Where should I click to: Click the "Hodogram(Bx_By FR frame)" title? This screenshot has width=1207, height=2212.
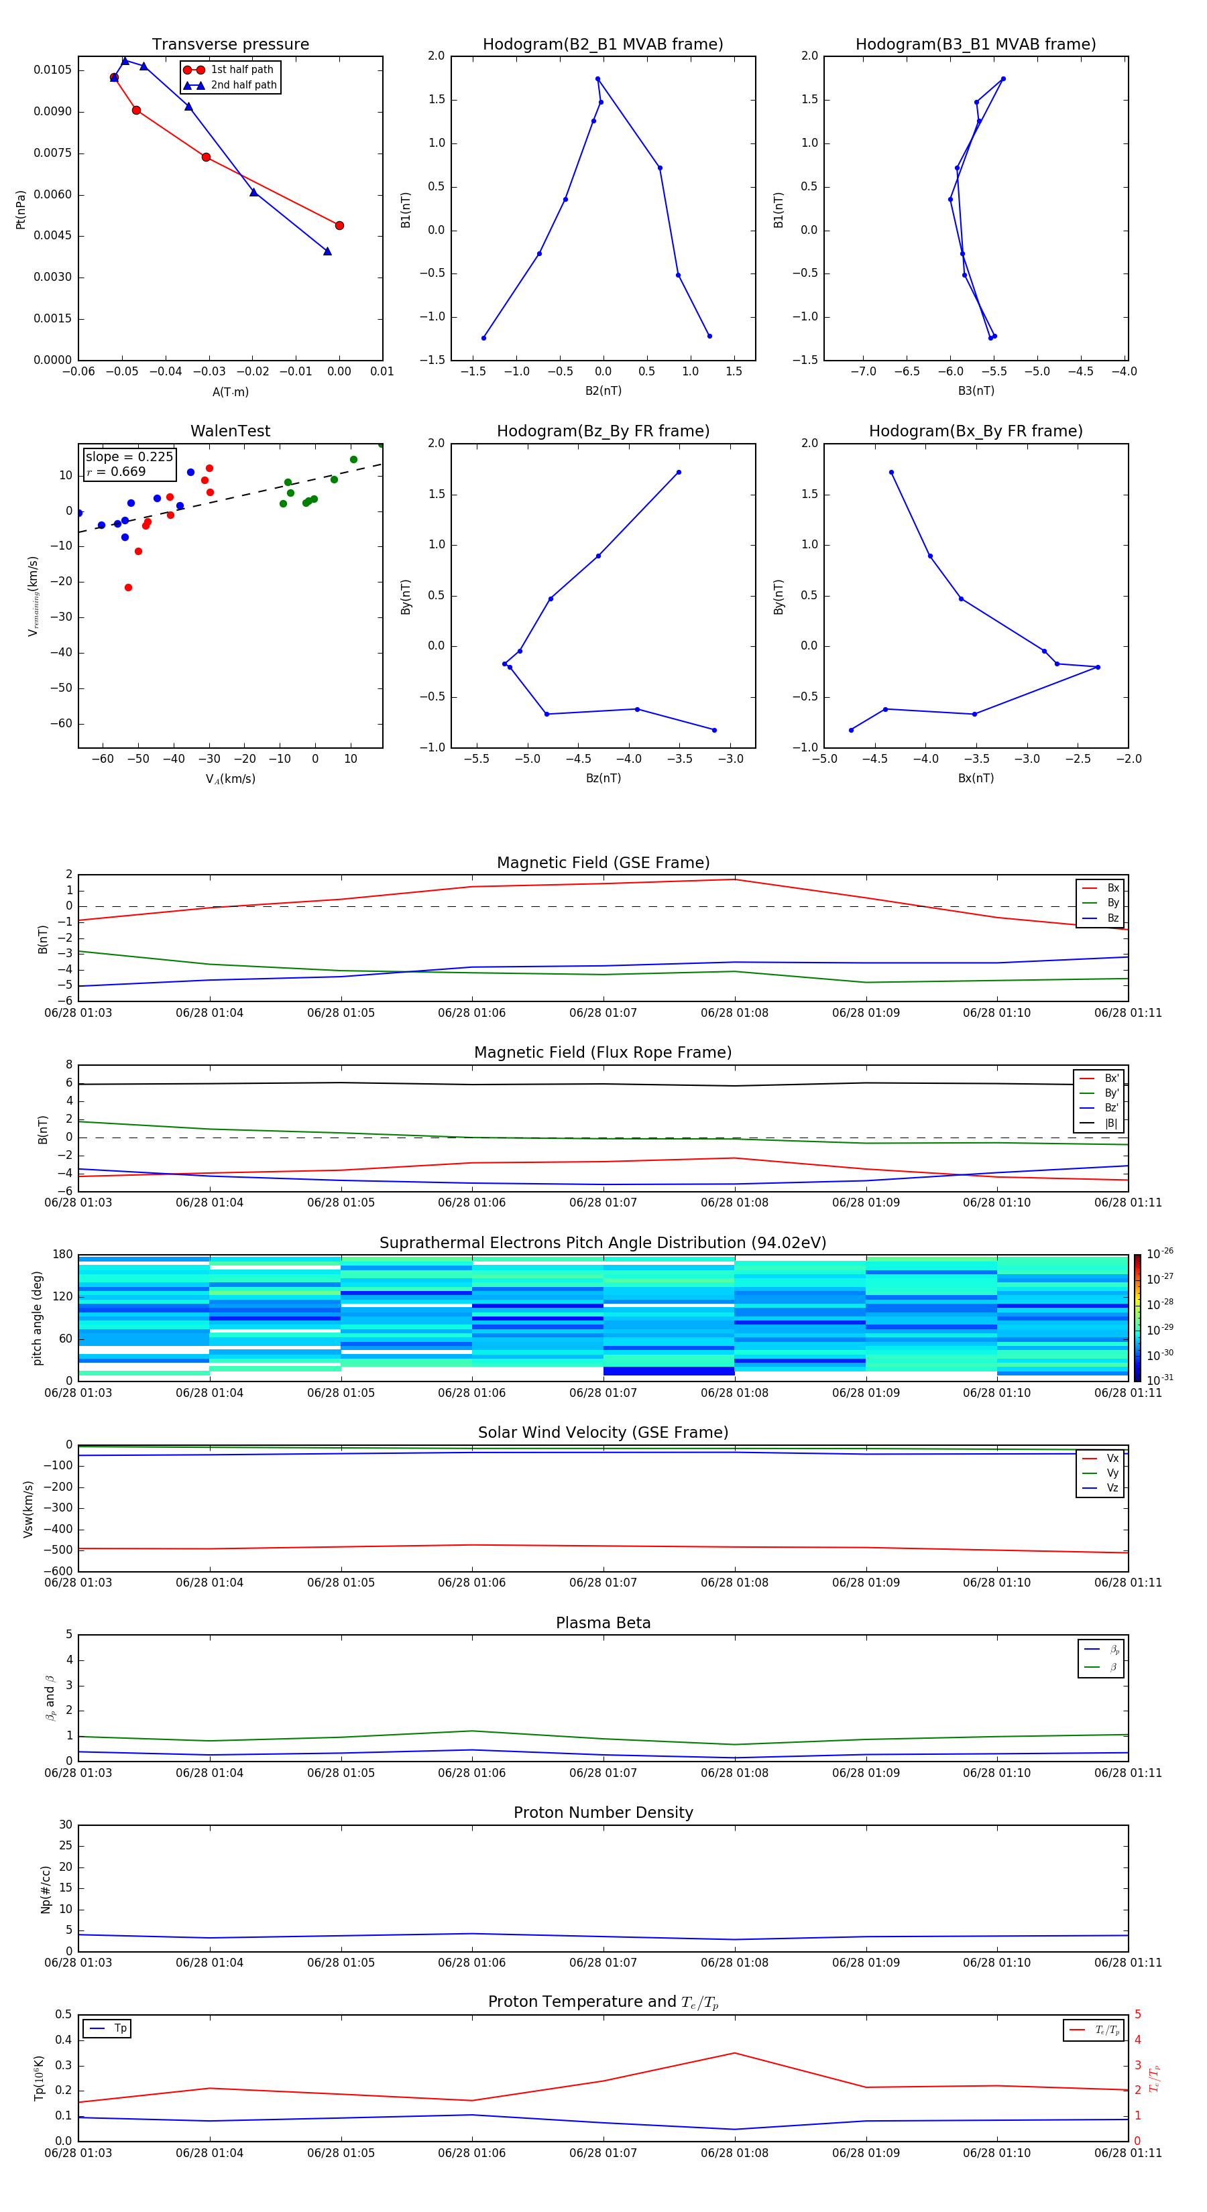point(976,431)
